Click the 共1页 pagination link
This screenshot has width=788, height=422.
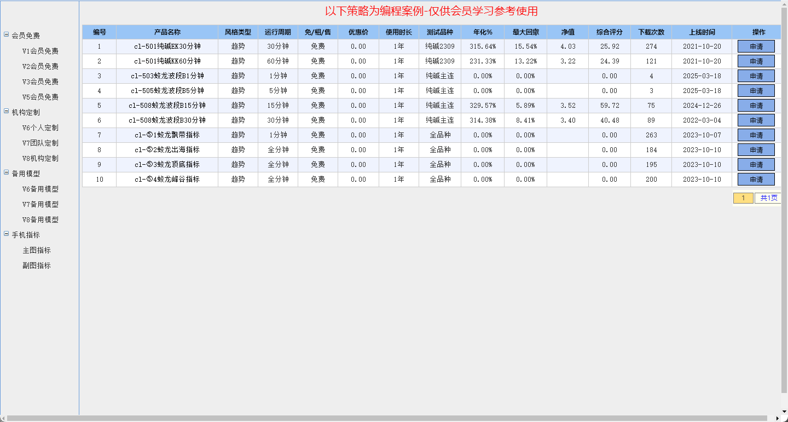pyautogui.click(x=768, y=198)
